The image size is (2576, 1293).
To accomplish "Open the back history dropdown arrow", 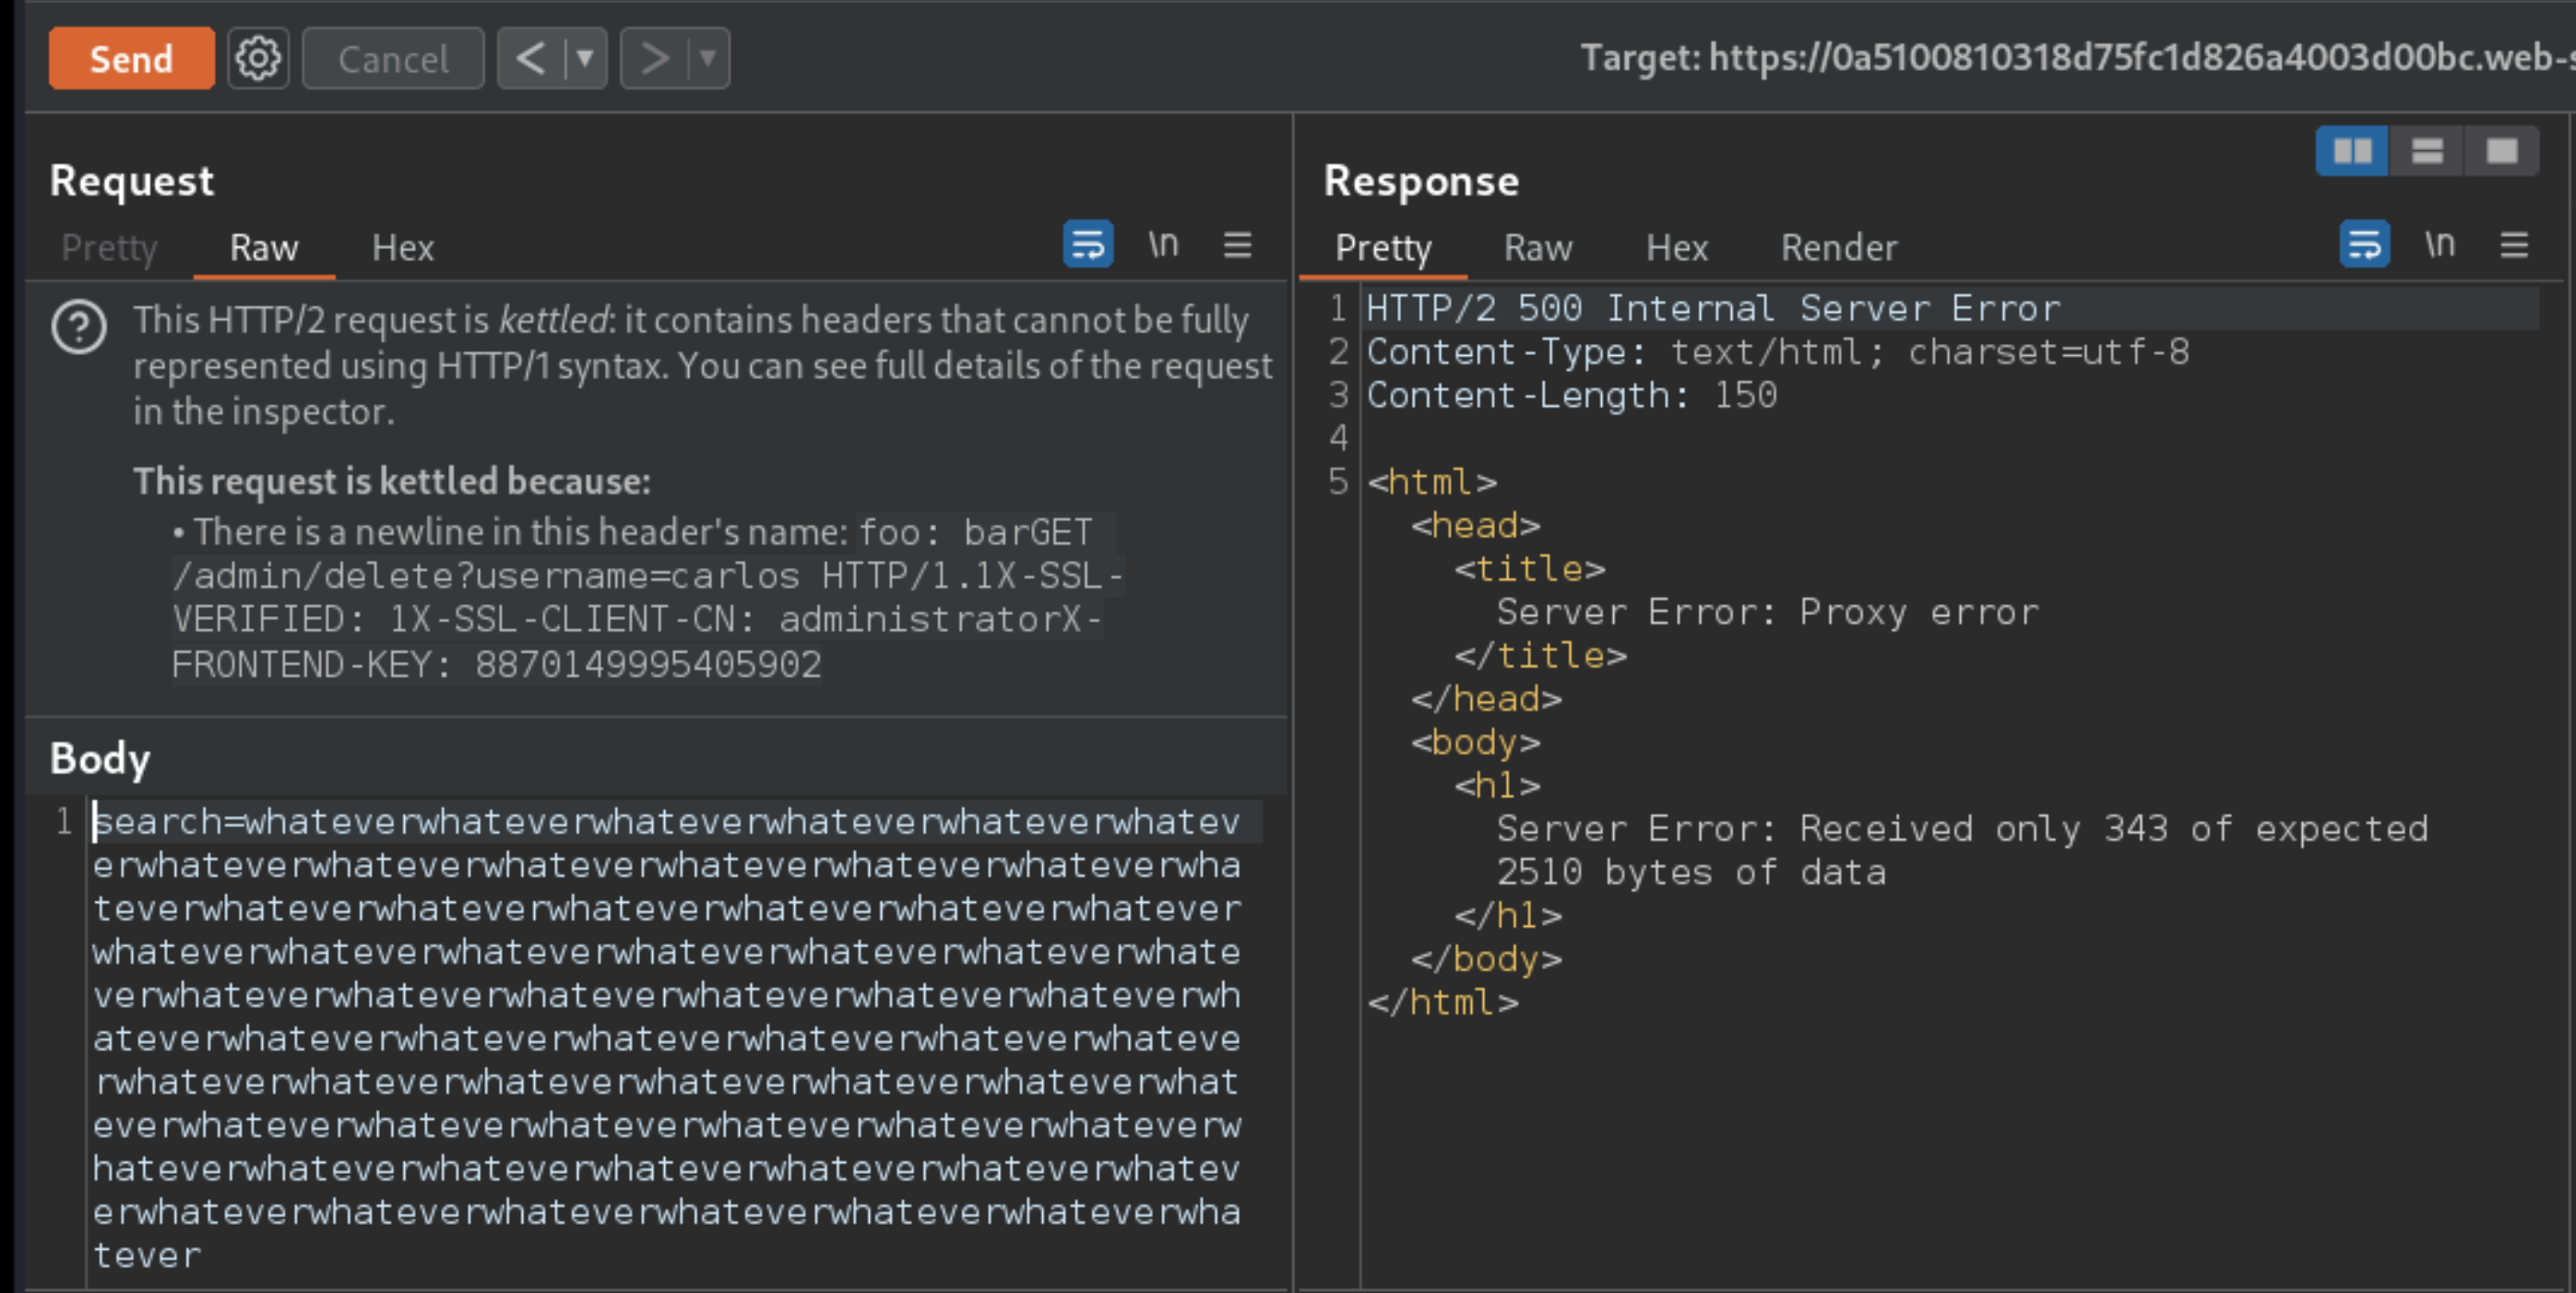I will pyautogui.click(x=586, y=59).
